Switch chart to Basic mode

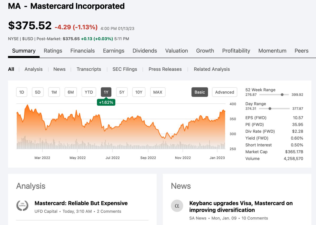[200, 92]
